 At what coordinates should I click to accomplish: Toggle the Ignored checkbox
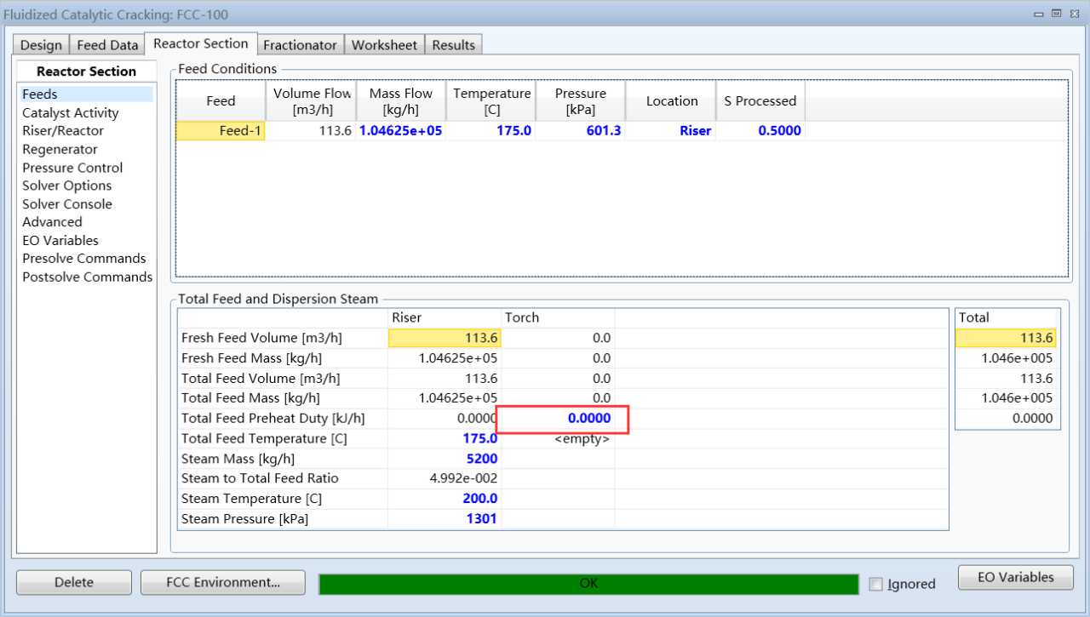click(875, 585)
